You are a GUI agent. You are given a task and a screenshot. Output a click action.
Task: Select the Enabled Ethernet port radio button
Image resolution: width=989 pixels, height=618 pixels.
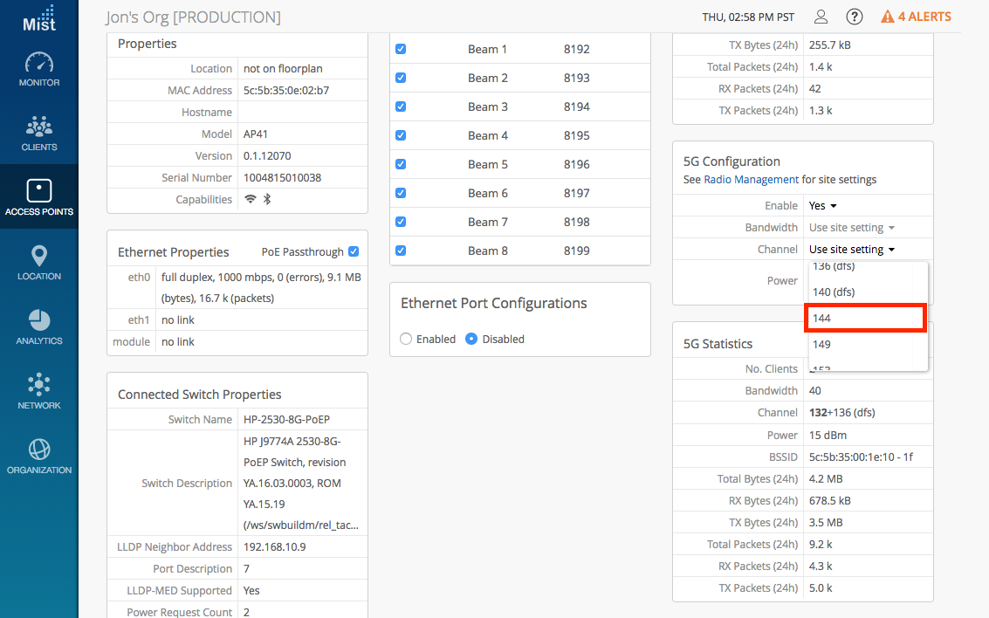(406, 339)
